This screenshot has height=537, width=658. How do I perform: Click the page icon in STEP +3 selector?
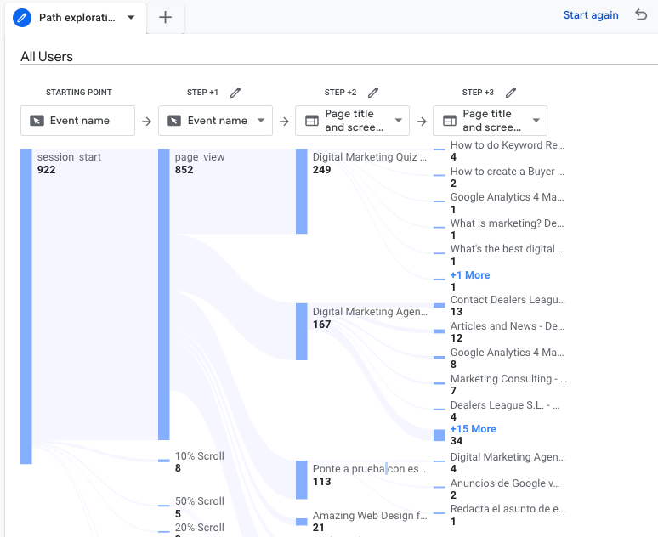coord(450,121)
